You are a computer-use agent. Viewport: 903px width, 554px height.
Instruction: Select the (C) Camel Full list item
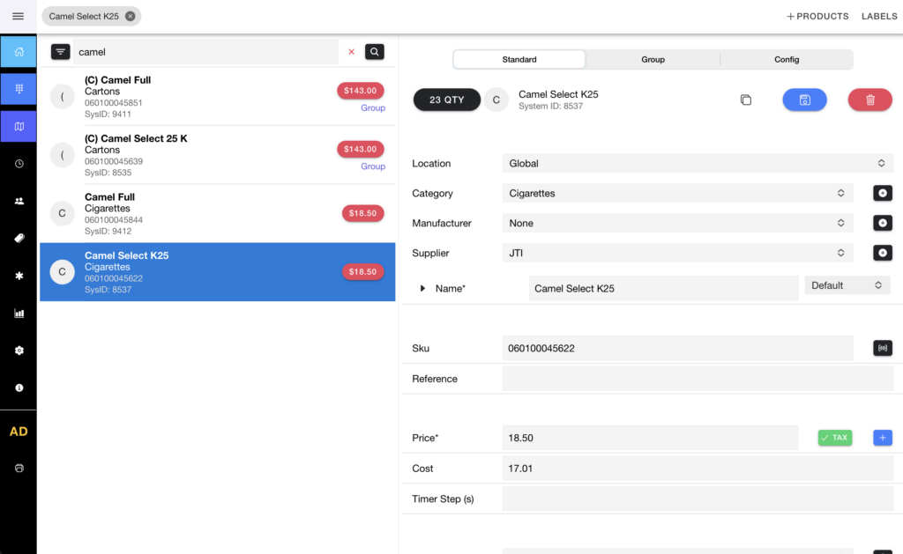(217, 97)
